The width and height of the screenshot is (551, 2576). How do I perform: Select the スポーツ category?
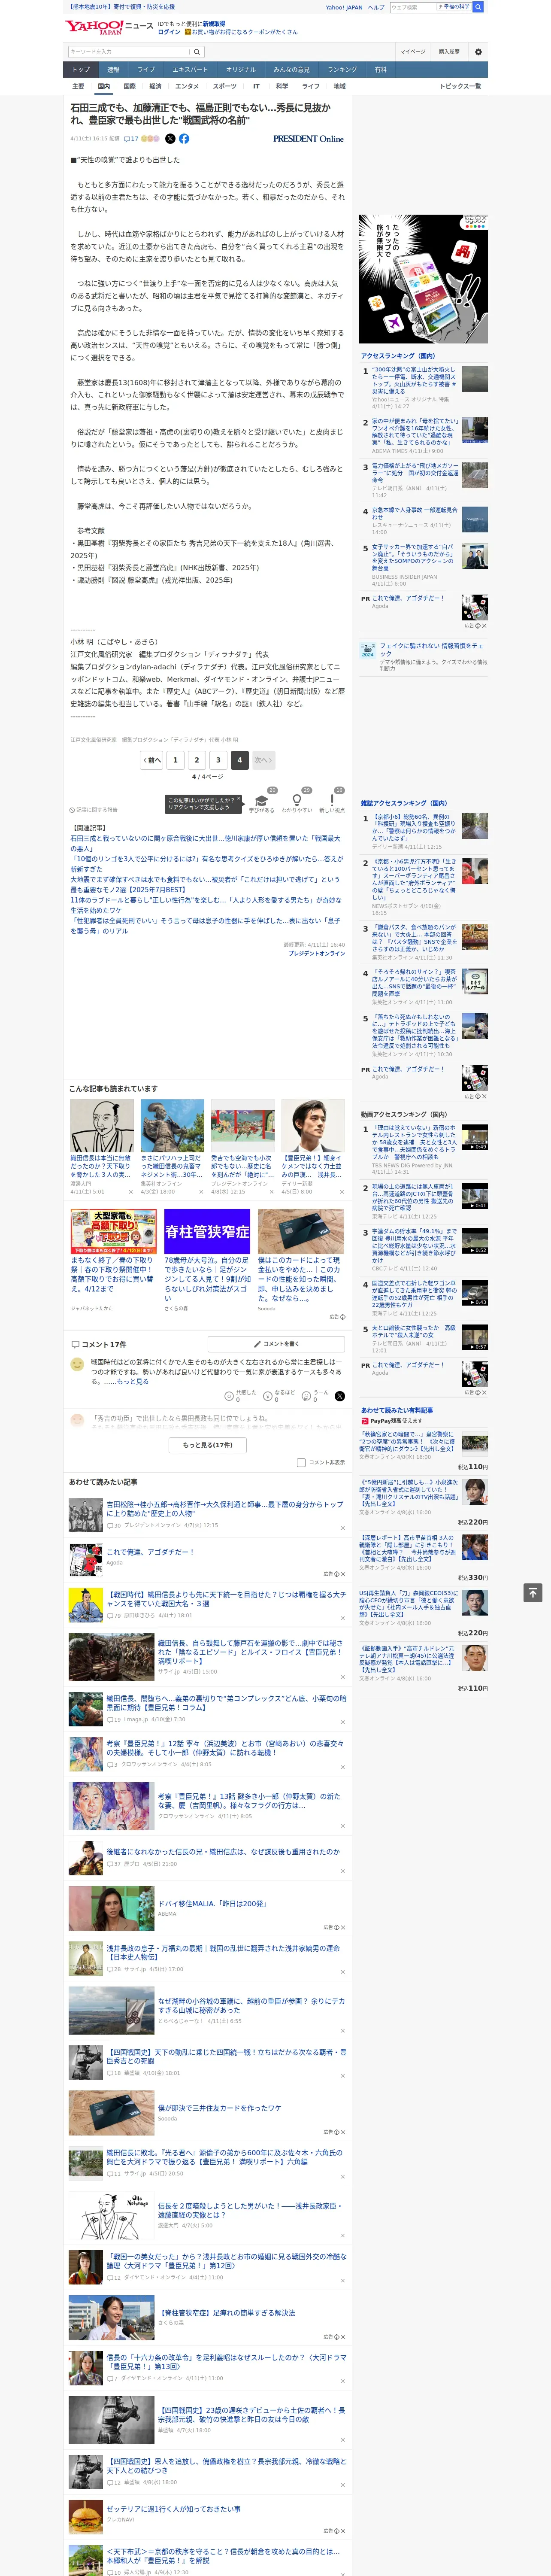(x=225, y=86)
